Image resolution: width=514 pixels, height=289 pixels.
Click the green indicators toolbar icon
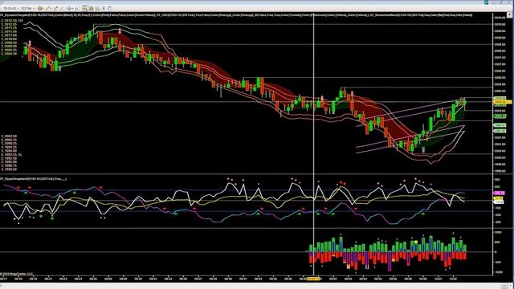[x=91, y=8]
